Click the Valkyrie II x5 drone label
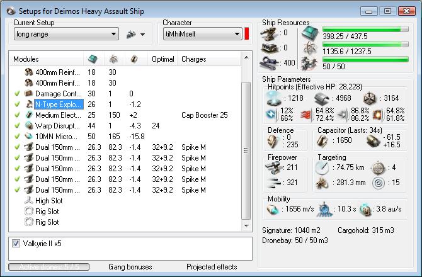The image size is (422, 277). coord(42,244)
